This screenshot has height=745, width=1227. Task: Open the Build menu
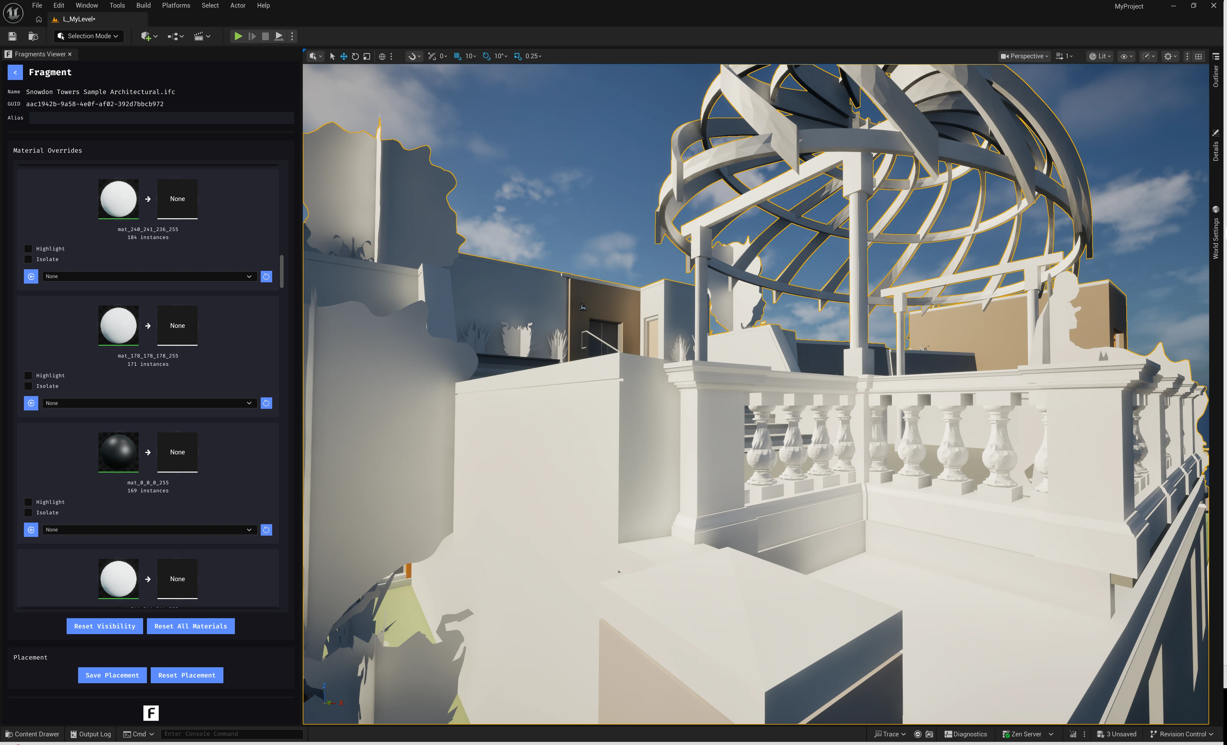pyautogui.click(x=143, y=5)
